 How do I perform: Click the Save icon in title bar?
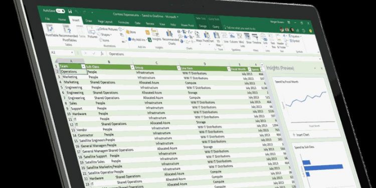tap(70, 11)
